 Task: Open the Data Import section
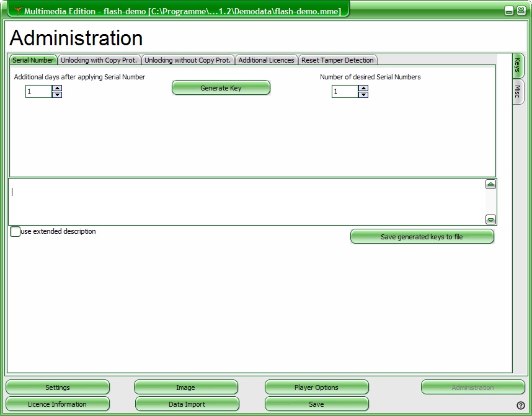pyautogui.click(x=187, y=404)
